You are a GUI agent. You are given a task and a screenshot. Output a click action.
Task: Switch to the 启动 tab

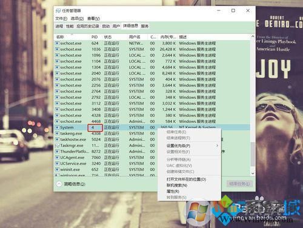click(x=106, y=26)
